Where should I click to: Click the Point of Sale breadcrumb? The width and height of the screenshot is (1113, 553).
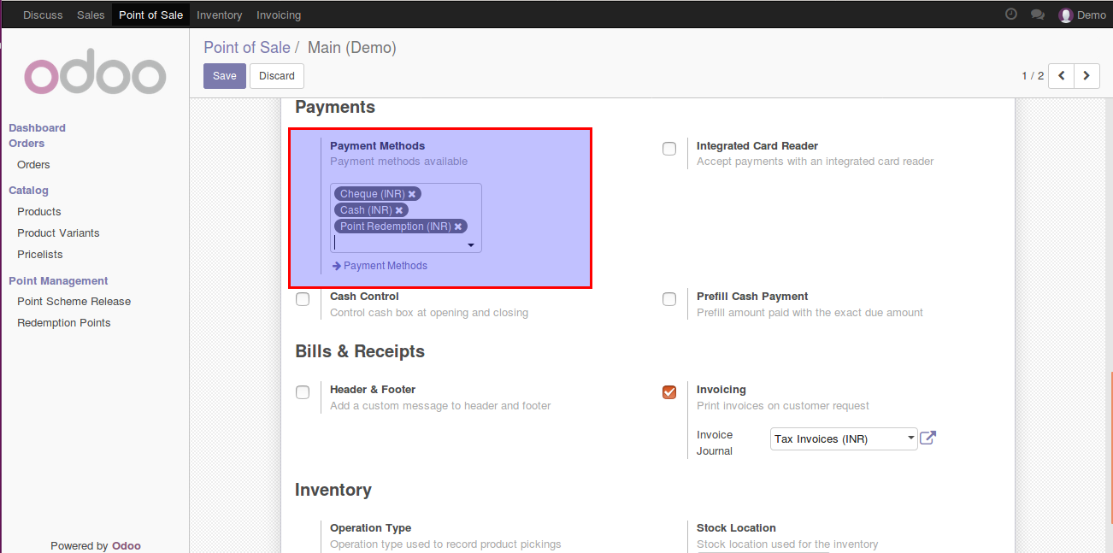pyautogui.click(x=247, y=48)
